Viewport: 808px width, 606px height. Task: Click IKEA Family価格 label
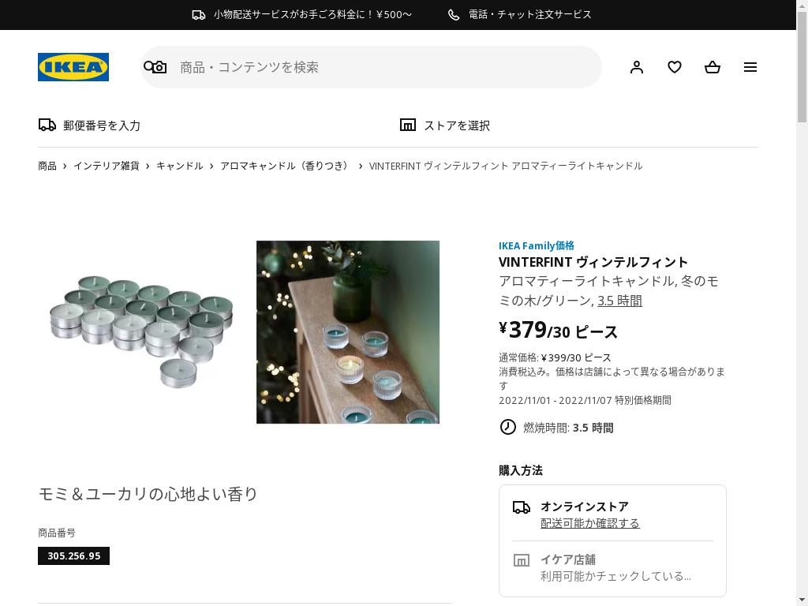537,246
